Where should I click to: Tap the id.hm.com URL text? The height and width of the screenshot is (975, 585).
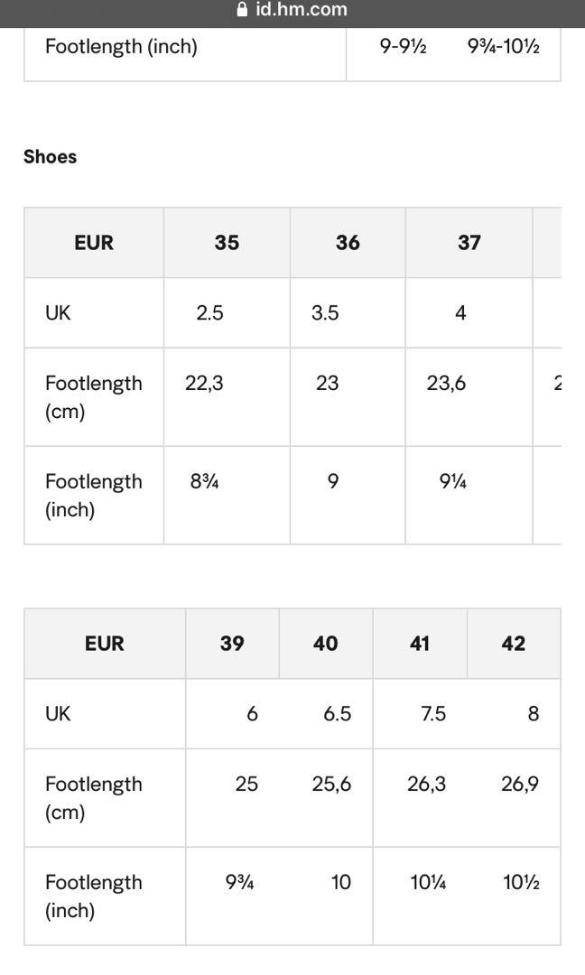coord(301,9)
